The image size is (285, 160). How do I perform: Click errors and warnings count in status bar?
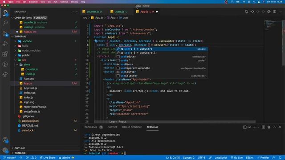click(31, 158)
